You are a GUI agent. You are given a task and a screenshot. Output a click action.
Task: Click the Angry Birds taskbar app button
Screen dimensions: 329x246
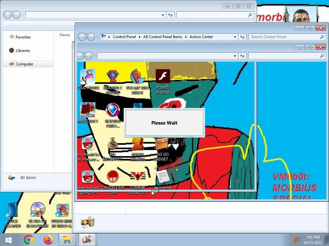tap(87, 240)
